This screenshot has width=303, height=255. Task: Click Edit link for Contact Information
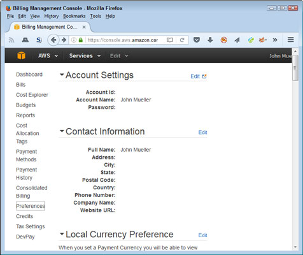pyautogui.click(x=202, y=133)
